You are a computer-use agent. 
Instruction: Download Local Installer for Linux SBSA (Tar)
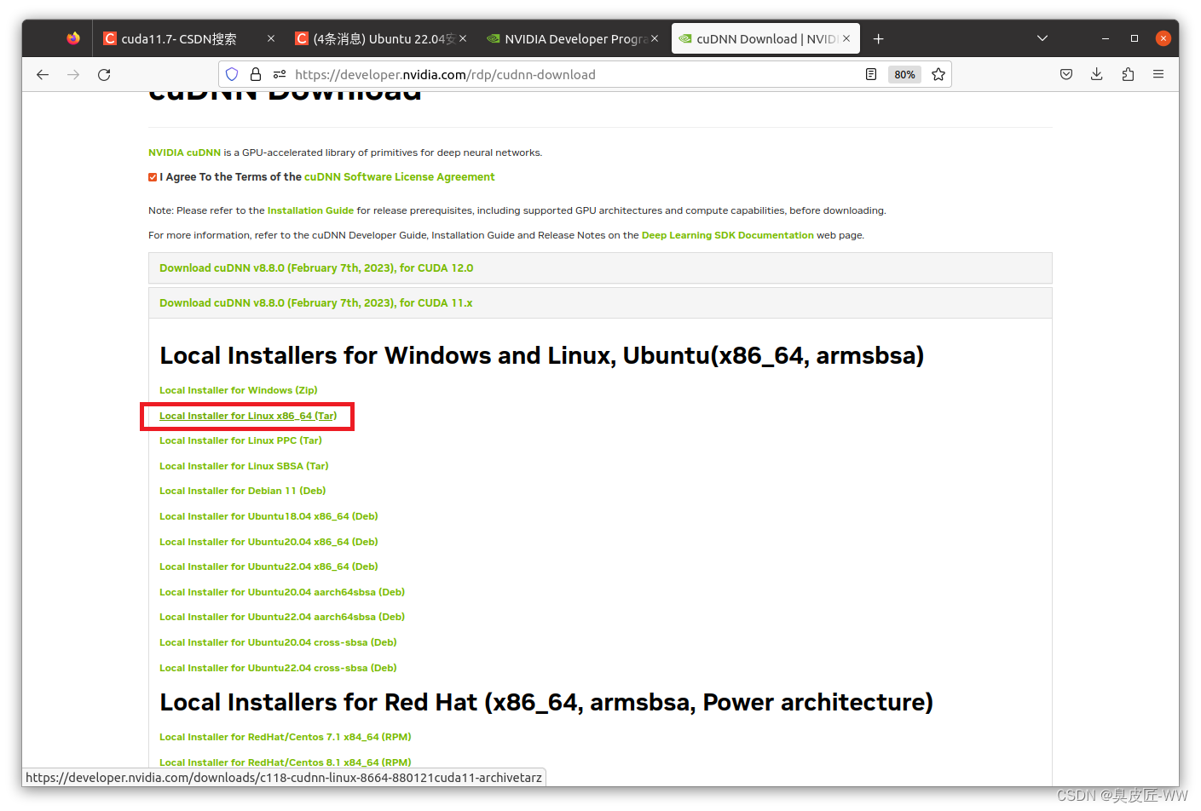tap(244, 466)
